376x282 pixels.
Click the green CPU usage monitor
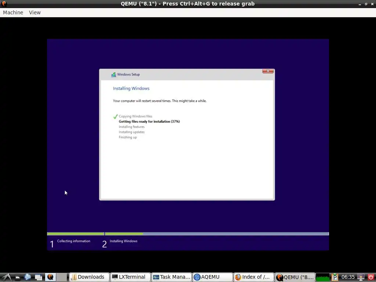point(323,278)
